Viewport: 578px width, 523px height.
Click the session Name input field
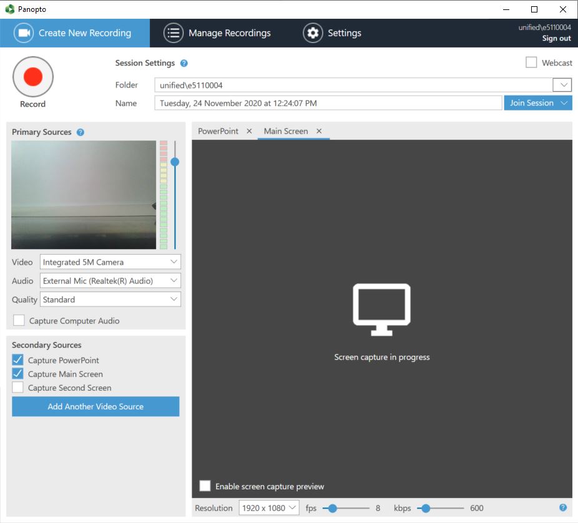pyautogui.click(x=328, y=103)
